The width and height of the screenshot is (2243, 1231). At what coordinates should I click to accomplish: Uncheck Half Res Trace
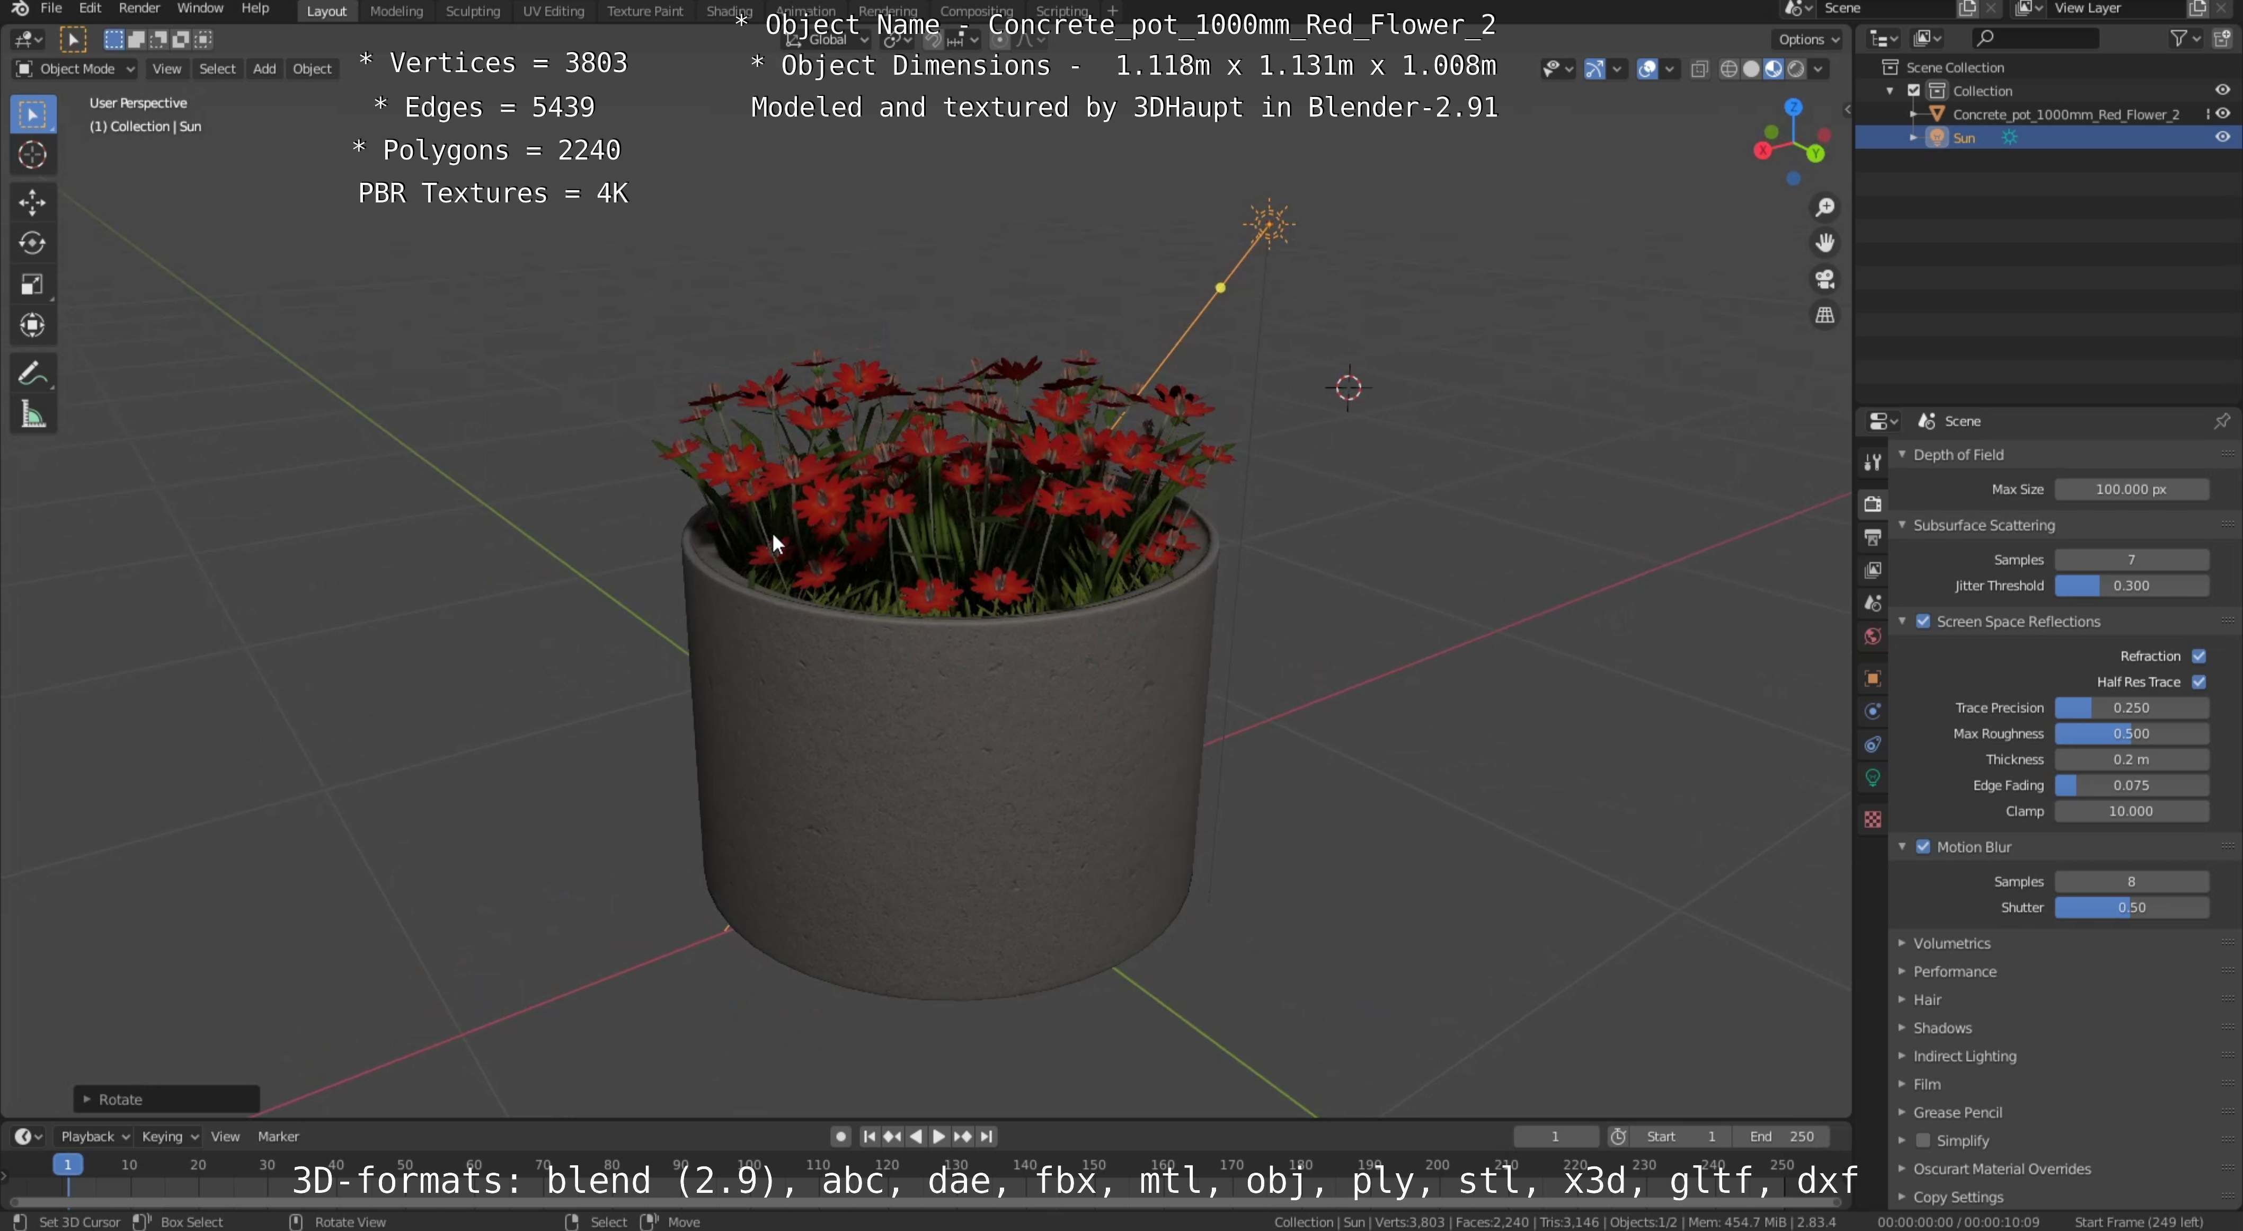(2198, 683)
